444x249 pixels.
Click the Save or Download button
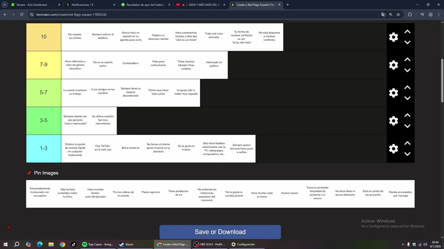pos(220,232)
